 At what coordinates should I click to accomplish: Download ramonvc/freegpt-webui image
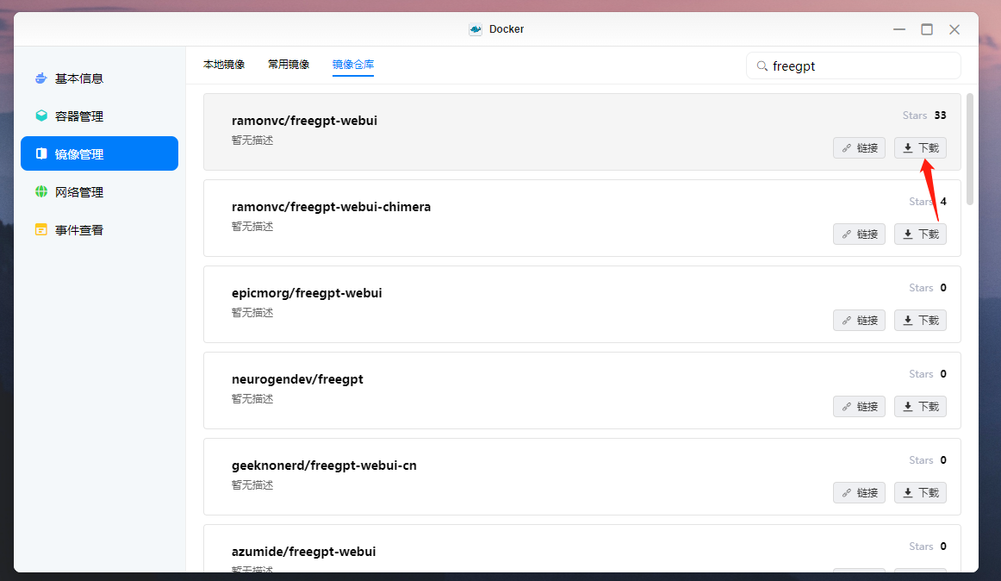pos(920,148)
